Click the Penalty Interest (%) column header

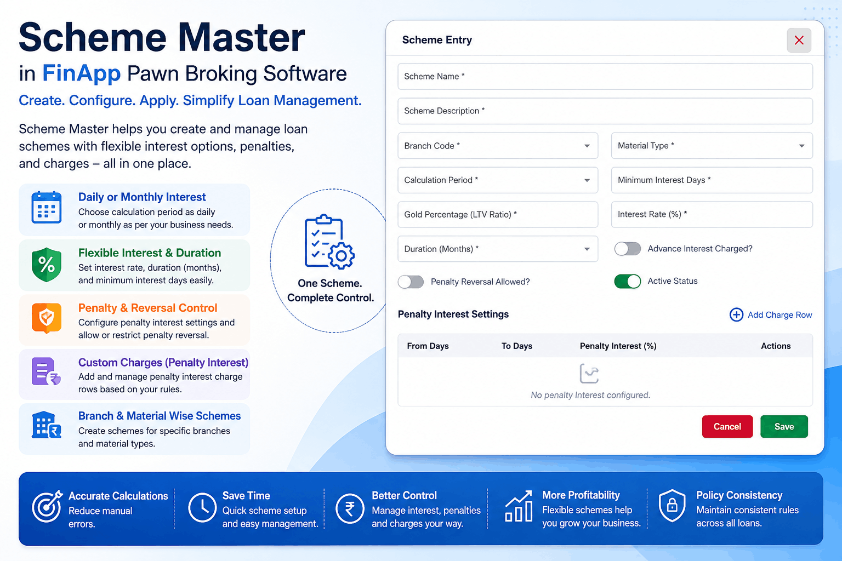tap(618, 346)
